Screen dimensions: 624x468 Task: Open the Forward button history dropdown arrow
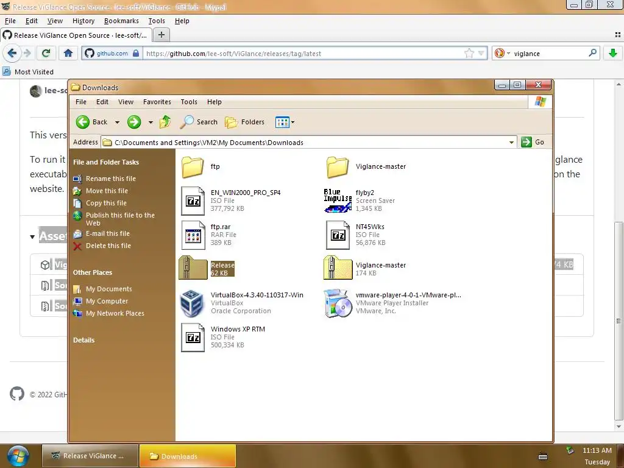151,122
